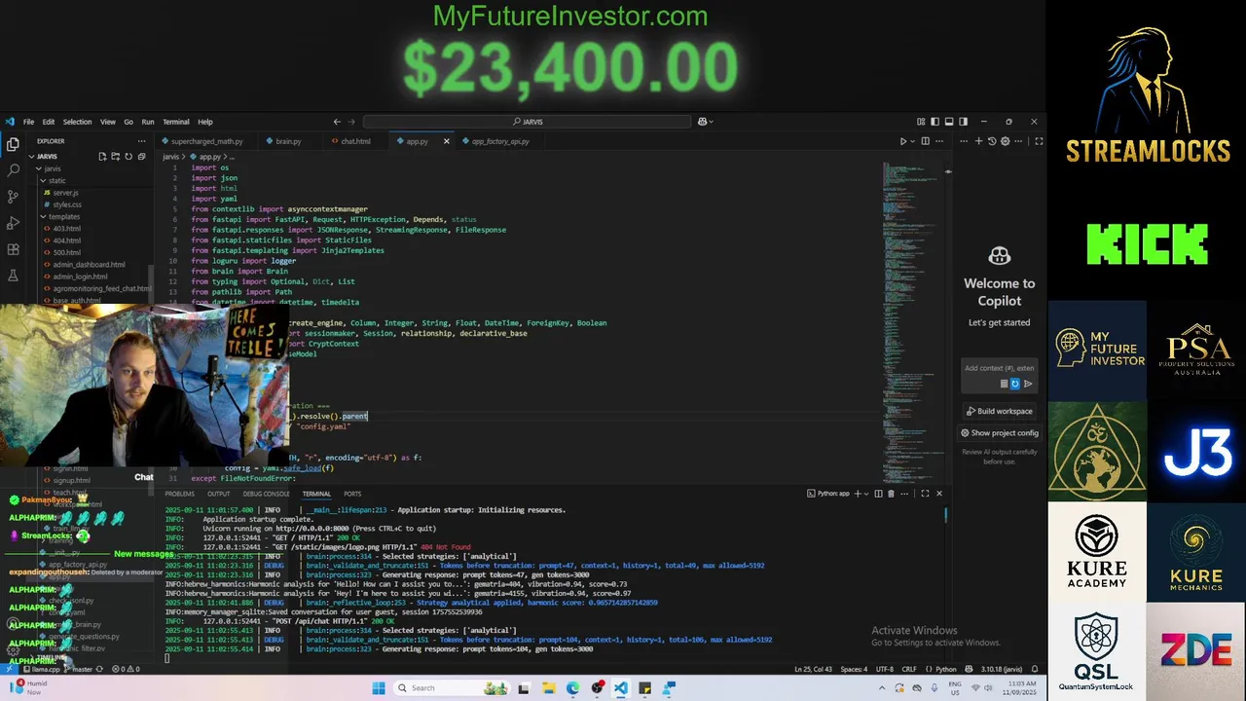Open styles.css in the Explorer
The image size is (1246, 701).
click(66, 204)
